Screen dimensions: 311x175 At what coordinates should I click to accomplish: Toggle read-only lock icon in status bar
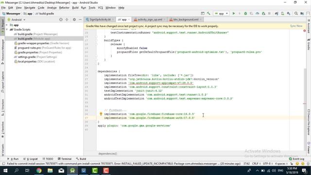pyautogui.click(x=292, y=164)
